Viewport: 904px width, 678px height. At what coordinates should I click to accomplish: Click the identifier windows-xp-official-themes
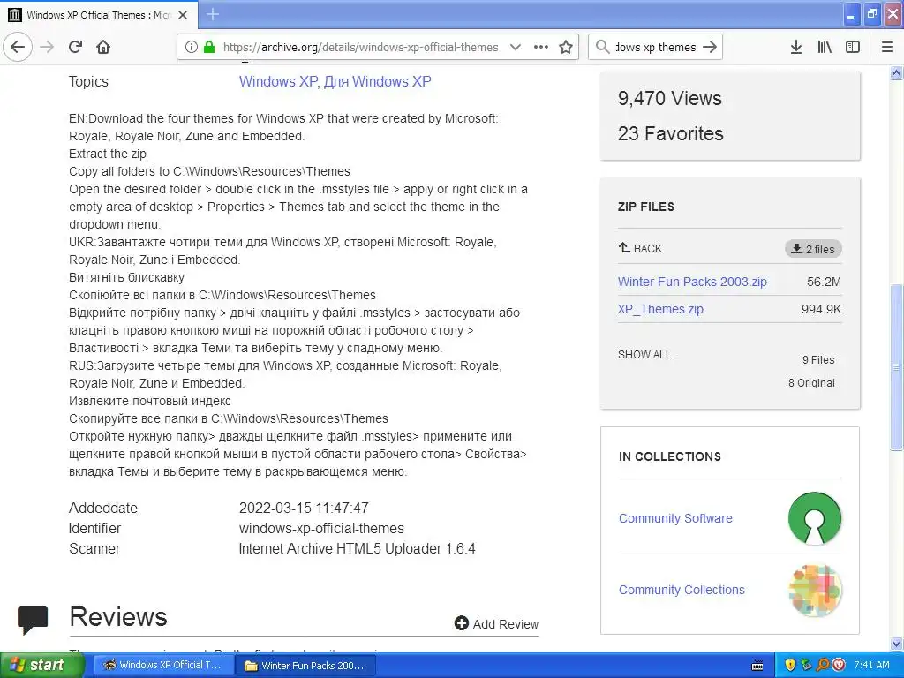coord(321,528)
